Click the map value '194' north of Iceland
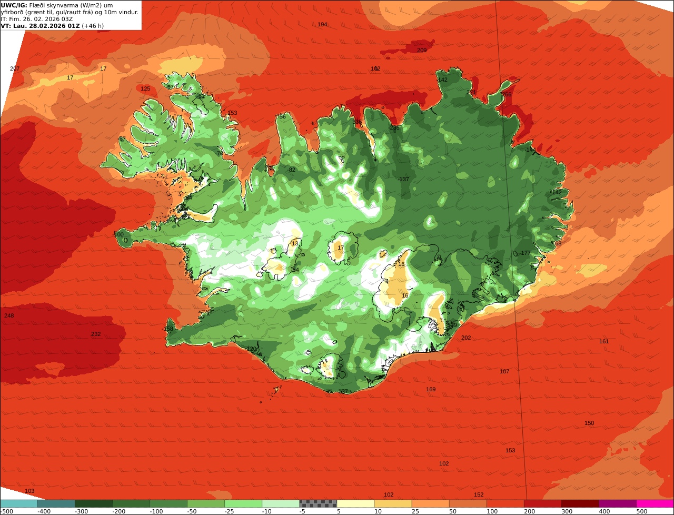 tap(322, 25)
